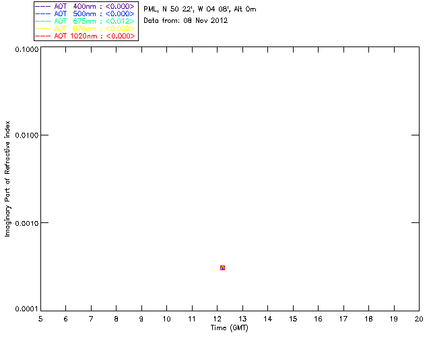431x345 pixels.
Task: Click the PML station location text
Action: point(199,9)
